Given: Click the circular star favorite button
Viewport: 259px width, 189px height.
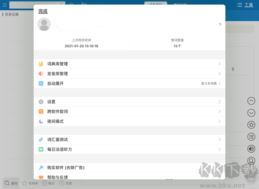Looking at the screenshot, I should click(x=251, y=125).
